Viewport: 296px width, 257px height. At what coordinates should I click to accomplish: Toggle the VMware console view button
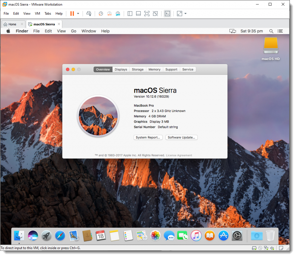coord(167,14)
